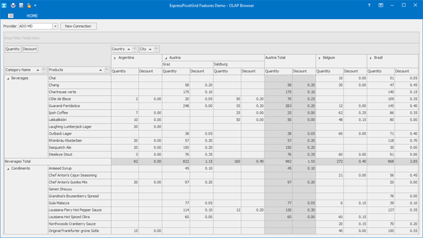Image resolution: width=423 pixels, height=238 pixels.
Task: Click the Drop Filter Fields Here area
Action: 211,38
